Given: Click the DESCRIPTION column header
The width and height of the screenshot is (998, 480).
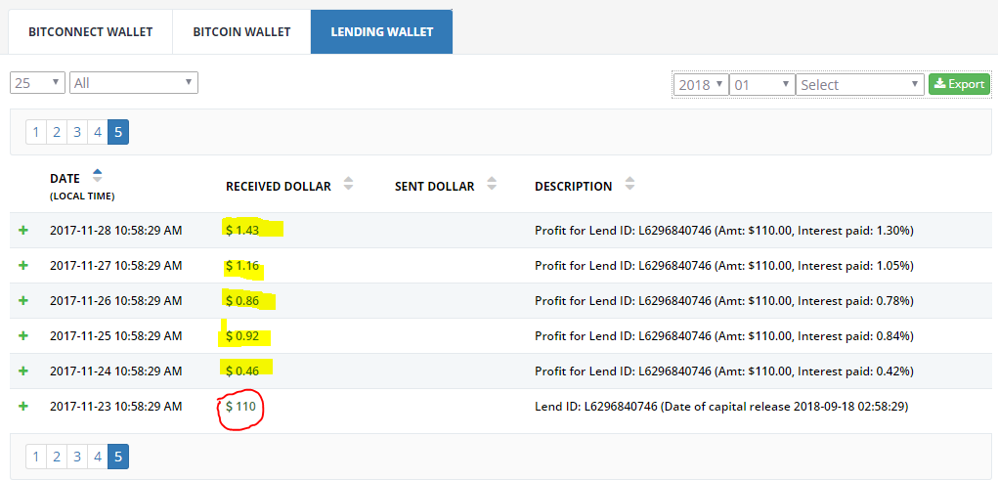Looking at the screenshot, I should [574, 187].
